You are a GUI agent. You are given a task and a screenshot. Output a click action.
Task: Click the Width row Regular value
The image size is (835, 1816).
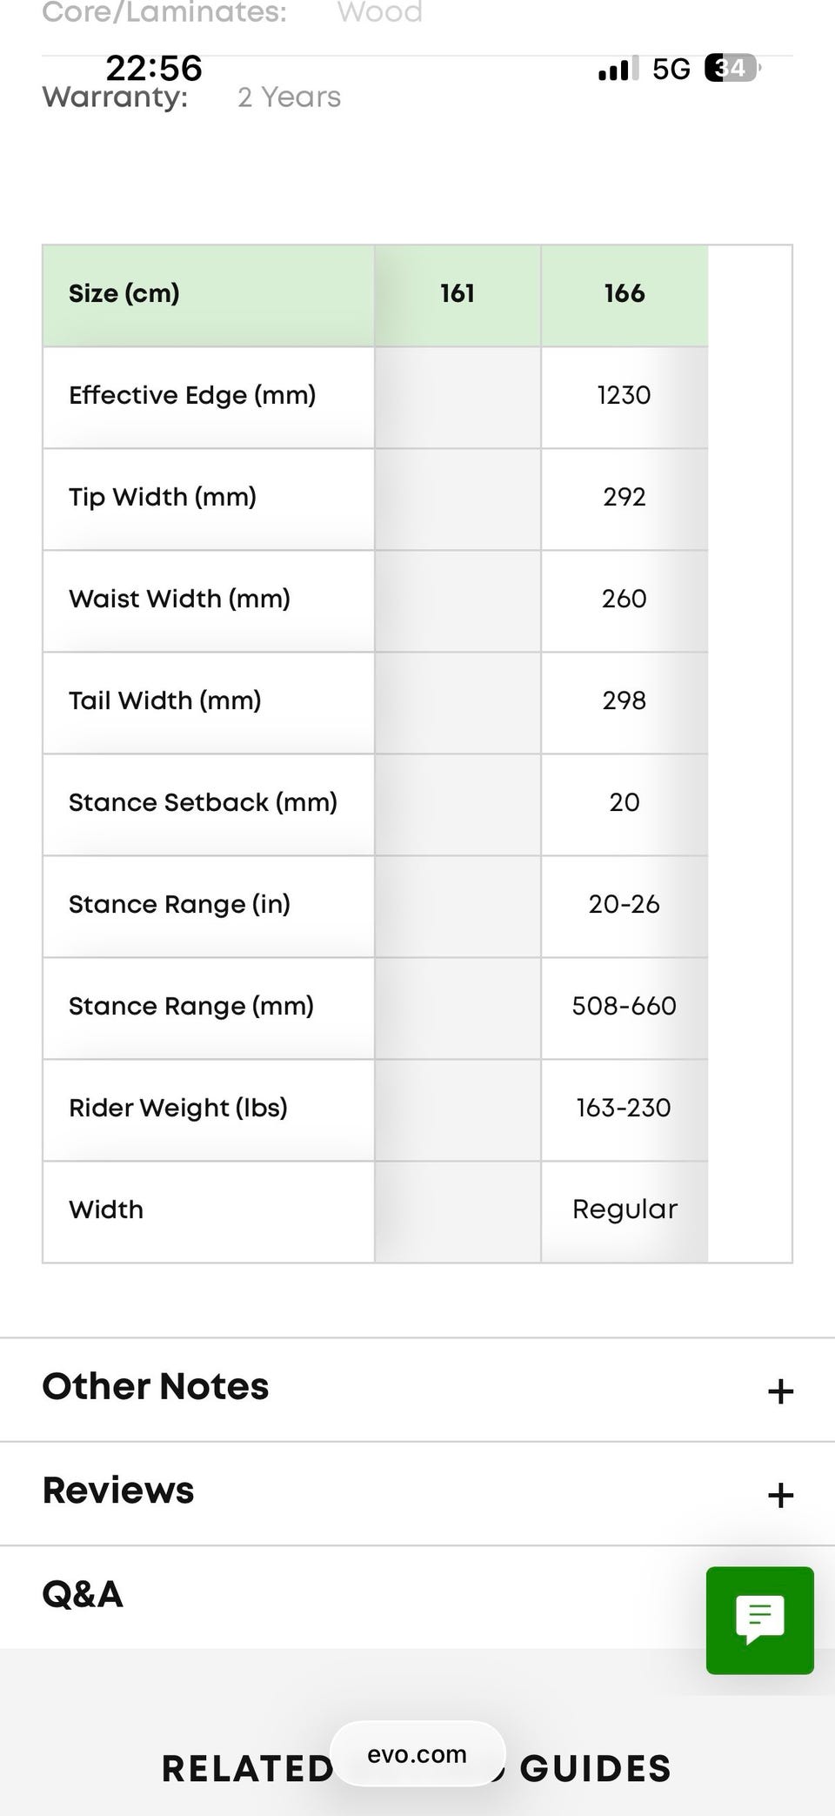tap(625, 1210)
